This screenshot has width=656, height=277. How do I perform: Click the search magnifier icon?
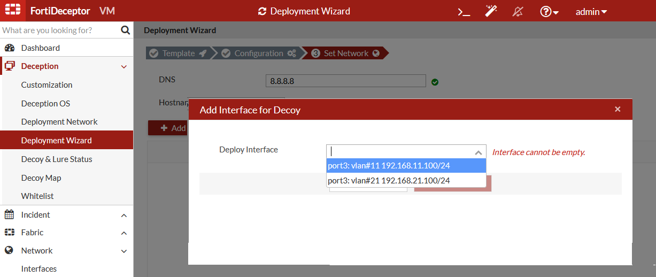(x=125, y=30)
